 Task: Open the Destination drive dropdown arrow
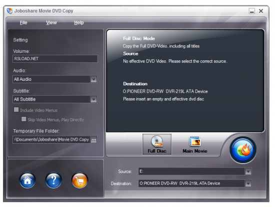click(x=248, y=184)
